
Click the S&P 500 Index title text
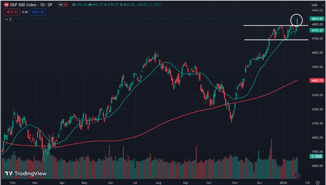click(31, 5)
